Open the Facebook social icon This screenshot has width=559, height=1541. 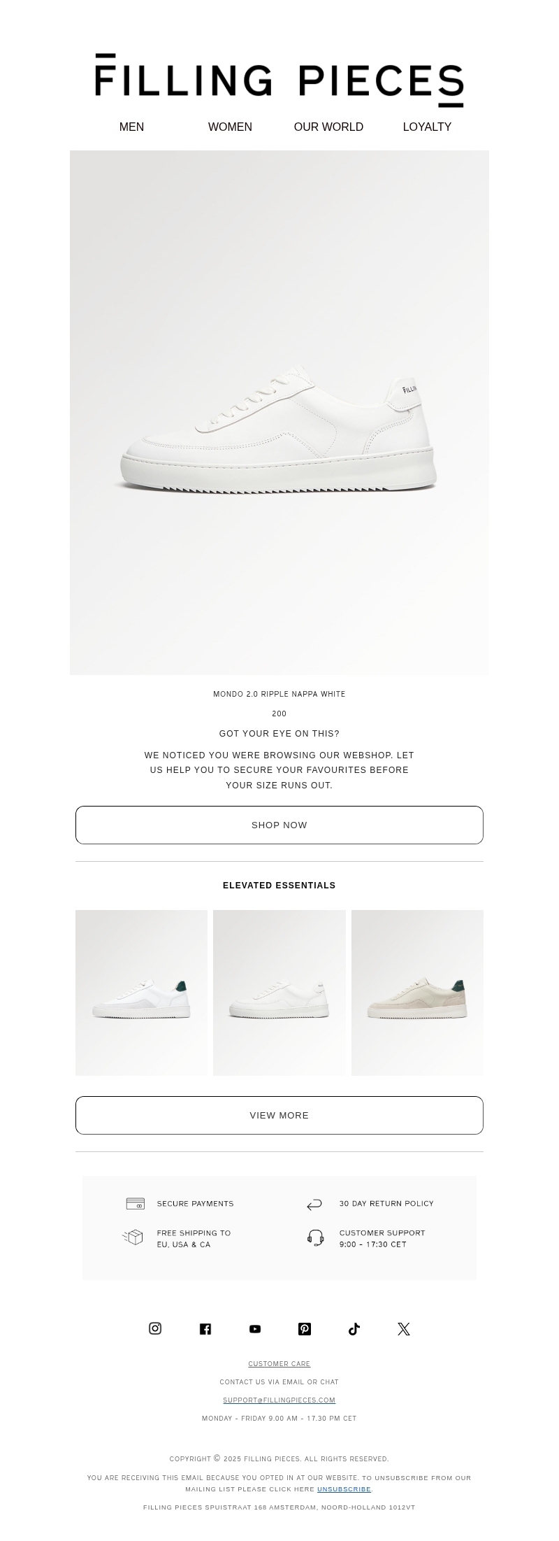click(205, 1328)
